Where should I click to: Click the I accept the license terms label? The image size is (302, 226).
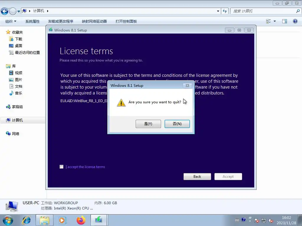click(x=85, y=167)
